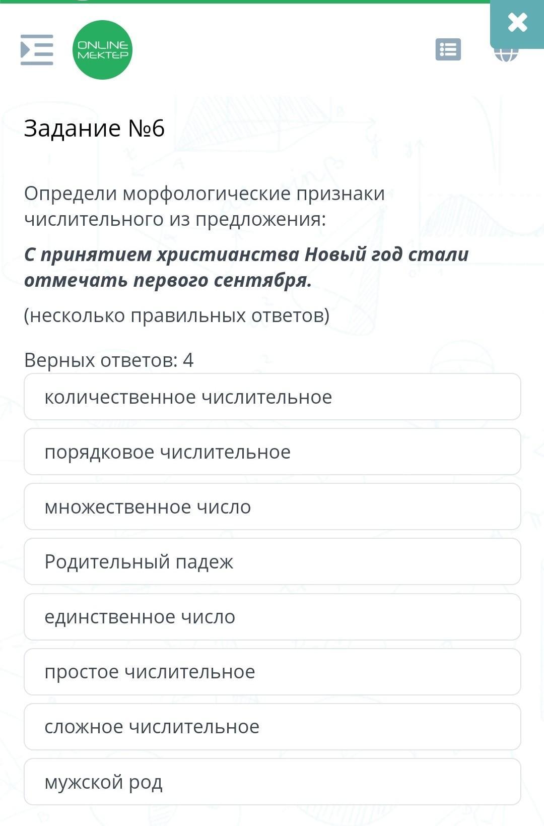Click the 'Определи морфологические признаки' instruction text
Screen dimensions: 544x826
point(204,194)
